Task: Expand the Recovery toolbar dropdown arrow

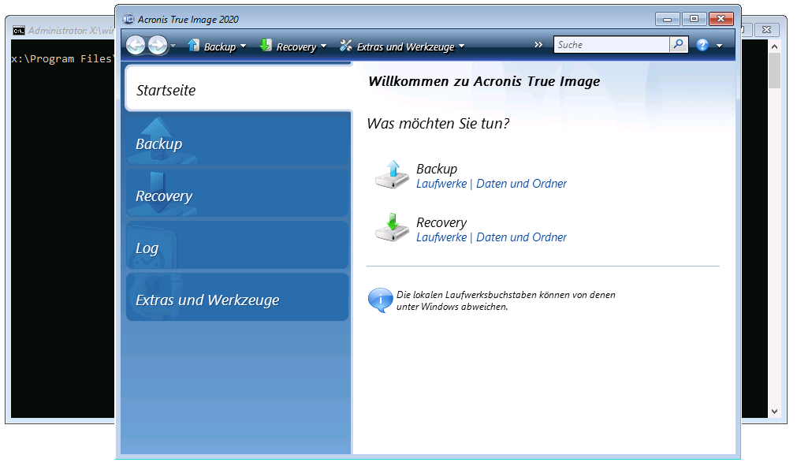Action: (323, 46)
